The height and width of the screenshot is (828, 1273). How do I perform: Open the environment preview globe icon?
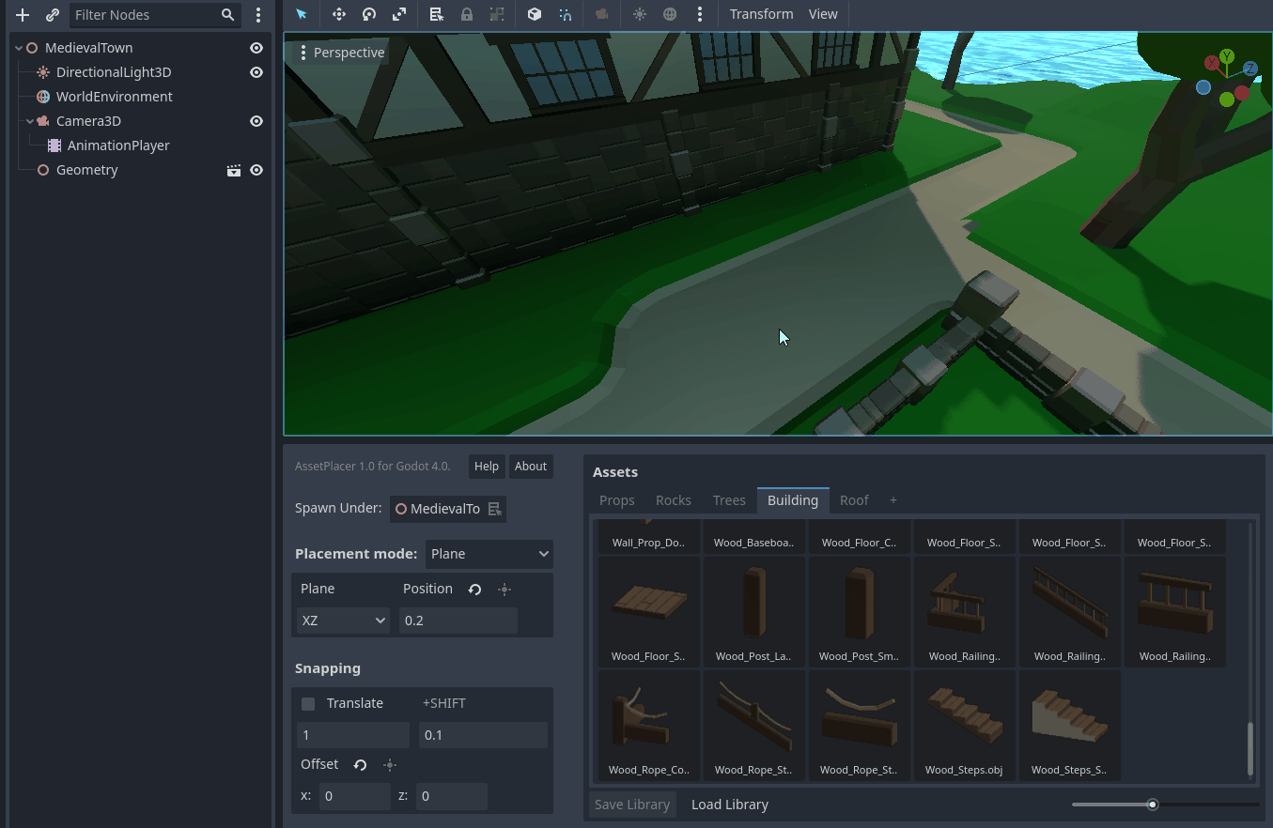(x=670, y=14)
